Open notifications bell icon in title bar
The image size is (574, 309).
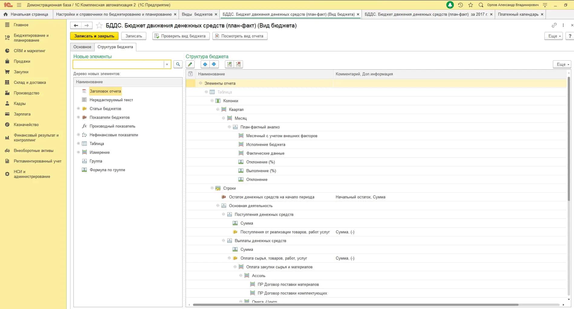(x=450, y=5)
